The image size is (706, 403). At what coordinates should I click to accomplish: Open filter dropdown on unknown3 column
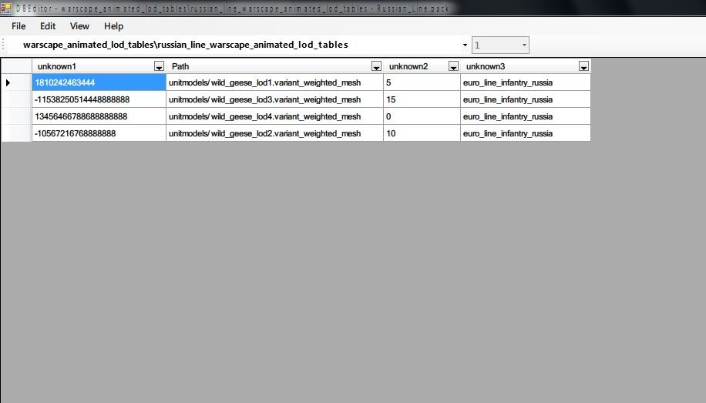[x=583, y=66]
